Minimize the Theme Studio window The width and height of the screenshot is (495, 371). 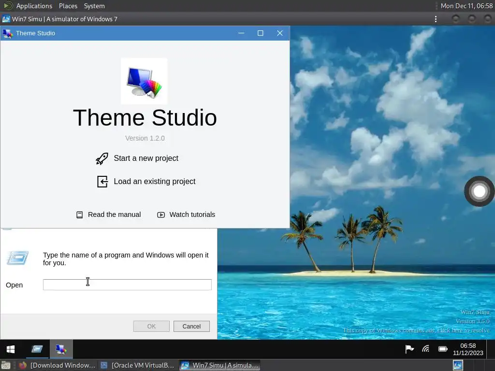pyautogui.click(x=241, y=33)
